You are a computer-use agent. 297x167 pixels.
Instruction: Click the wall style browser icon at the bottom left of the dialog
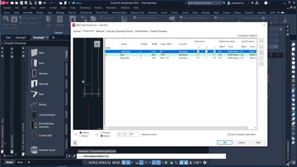[x=75, y=143]
